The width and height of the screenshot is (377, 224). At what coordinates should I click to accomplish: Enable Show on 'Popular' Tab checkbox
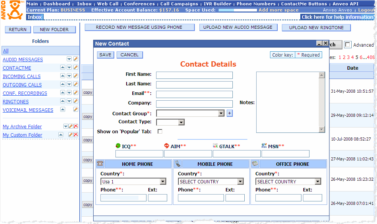pos(160,132)
